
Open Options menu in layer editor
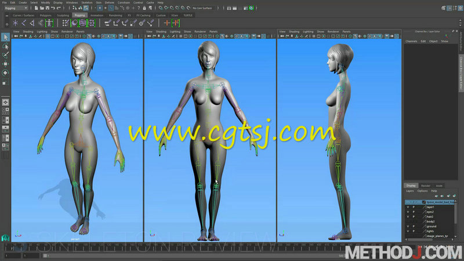[x=422, y=191]
